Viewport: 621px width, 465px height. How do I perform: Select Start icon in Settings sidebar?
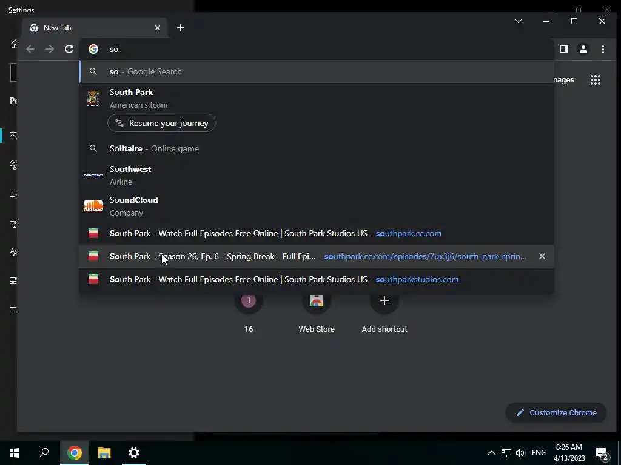coord(13,280)
